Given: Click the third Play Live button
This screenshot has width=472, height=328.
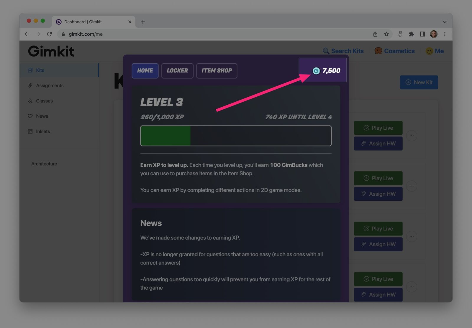Looking at the screenshot, I should tap(378, 229).
